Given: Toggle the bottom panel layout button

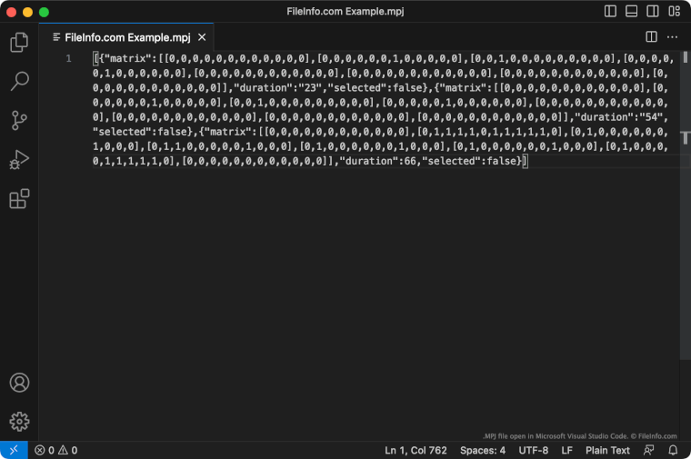Looking at the screenshot, I should 631,12.
